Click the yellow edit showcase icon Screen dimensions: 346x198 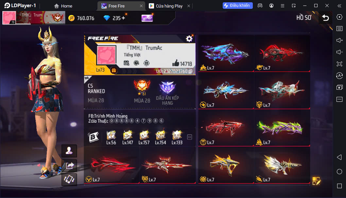(316, 181)
